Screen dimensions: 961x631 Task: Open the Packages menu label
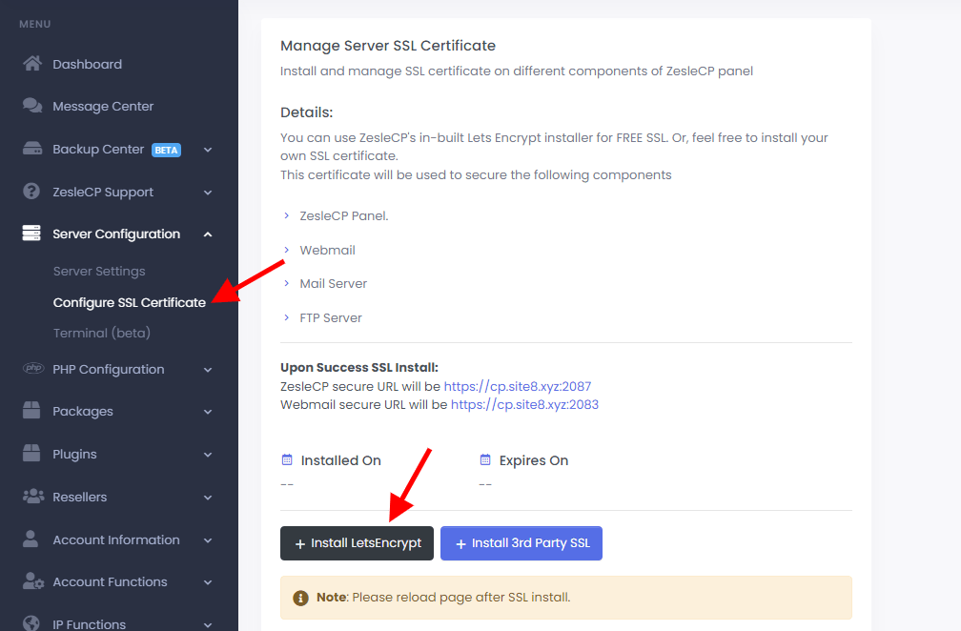click(x=83, y=411)
